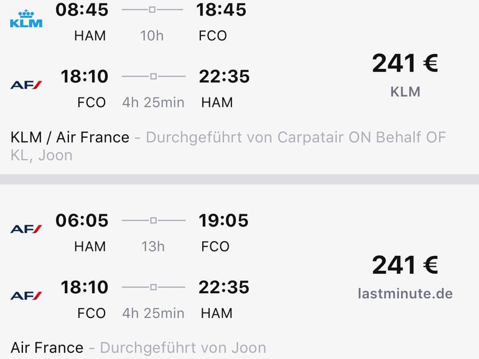Click stopover marker above the 10h duration
Viewport: 479px width, 359px height.
(152, 10)
